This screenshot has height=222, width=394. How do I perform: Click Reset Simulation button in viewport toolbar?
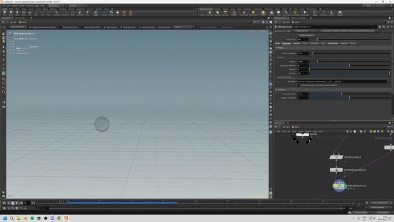tap(18, 27)
